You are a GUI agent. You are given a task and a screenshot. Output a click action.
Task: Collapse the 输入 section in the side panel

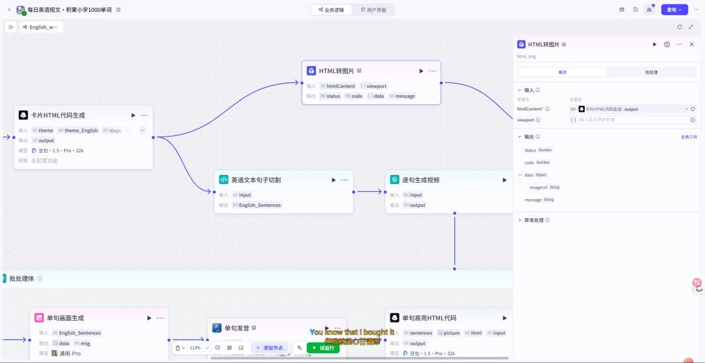point(520,90)
